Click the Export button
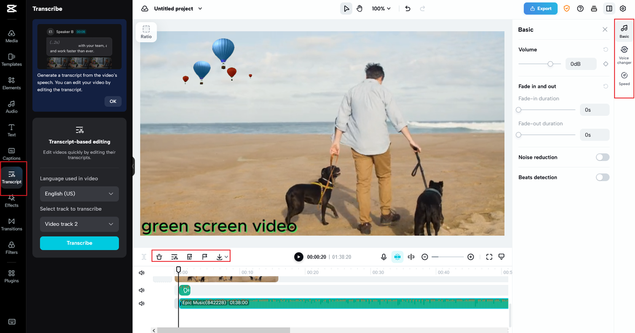The image size is (635, 333). tap(540, 8)
